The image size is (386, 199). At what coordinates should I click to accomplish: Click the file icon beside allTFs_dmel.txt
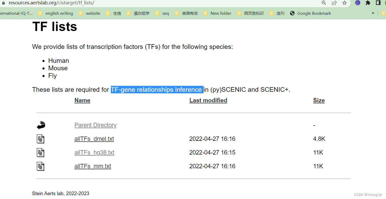pyautogui.click(x=40, y=139)
